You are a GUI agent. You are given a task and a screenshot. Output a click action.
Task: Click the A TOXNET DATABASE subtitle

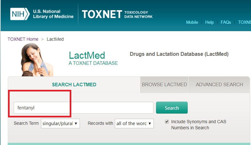pyautogui.click(x=93, y=63)
